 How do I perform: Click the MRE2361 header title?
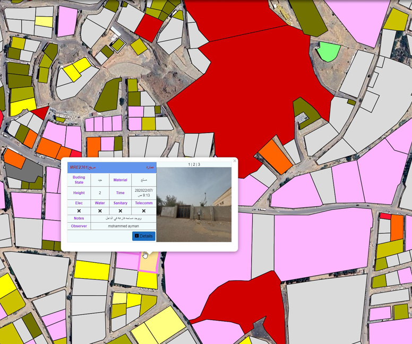click(82, 167)
